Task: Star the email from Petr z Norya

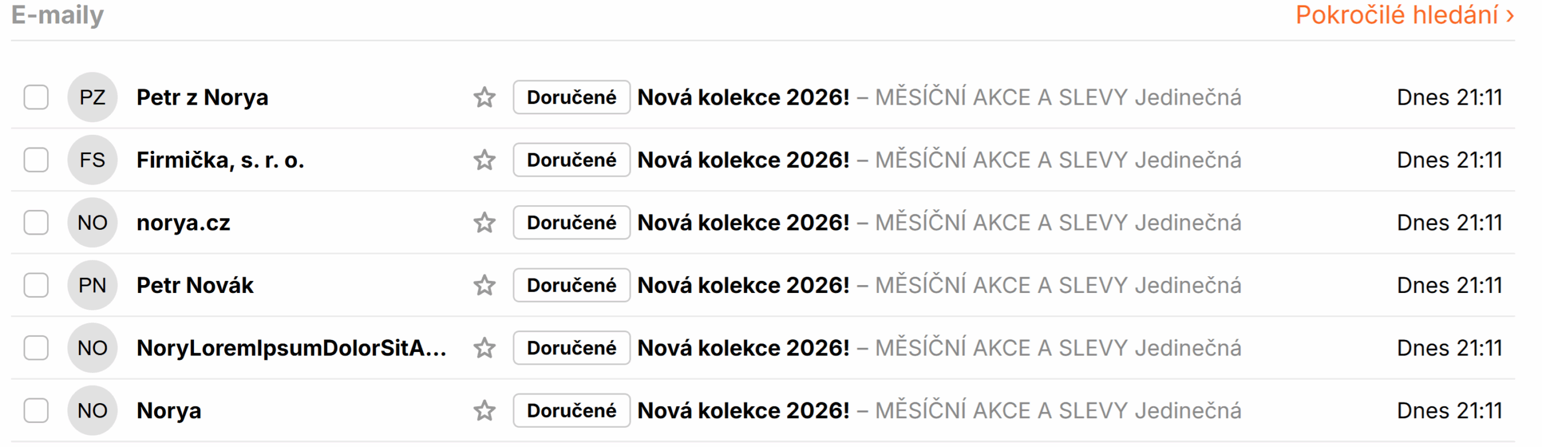Action: click(x=484, y=97)
